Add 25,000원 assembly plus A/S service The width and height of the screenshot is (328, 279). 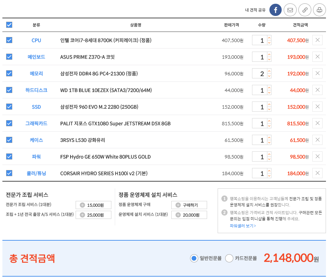[x=93, y=215]
